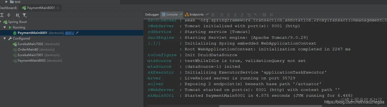
Task: Click the Evaluate Expression calculator icon
Action: click(x=264, y=15)
